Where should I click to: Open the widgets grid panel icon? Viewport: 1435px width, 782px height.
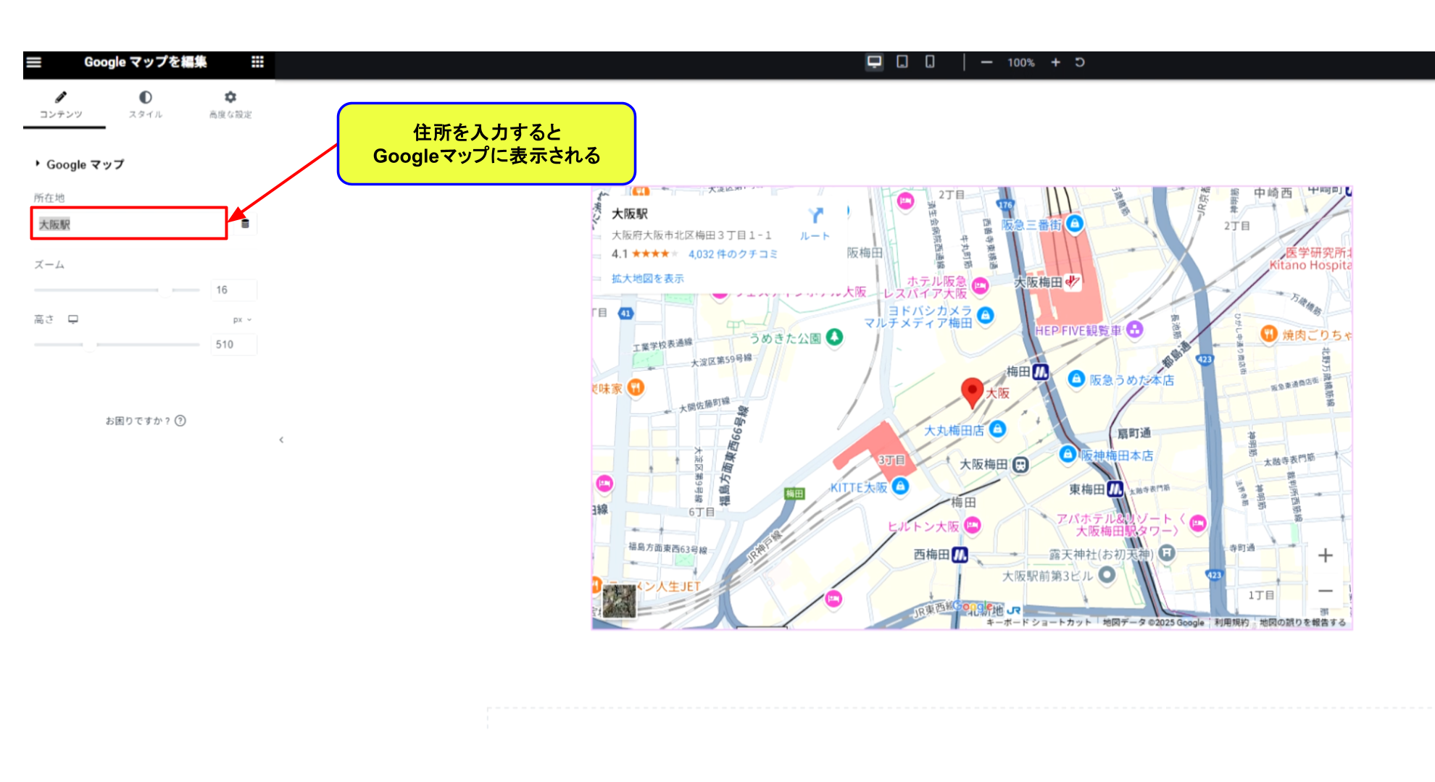click(257, 62)
